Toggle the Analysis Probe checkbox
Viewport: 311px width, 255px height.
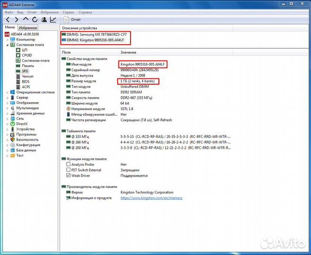(69, 164)
